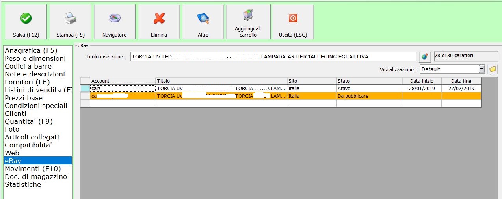Click the 78 di 80 caratteri counter

pyautogui.click(x=465, y=56)
